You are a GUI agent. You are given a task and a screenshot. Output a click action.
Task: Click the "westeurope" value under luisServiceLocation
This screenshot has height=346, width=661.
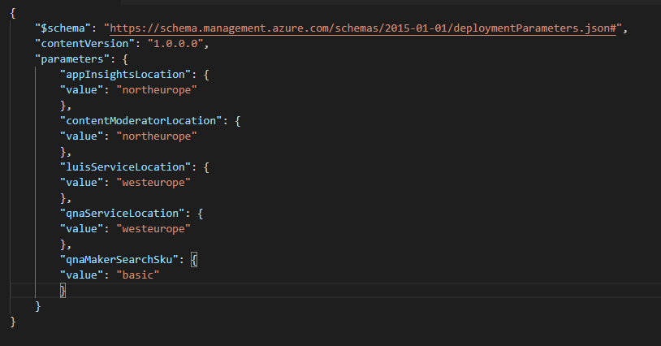(x=153, y=183)
